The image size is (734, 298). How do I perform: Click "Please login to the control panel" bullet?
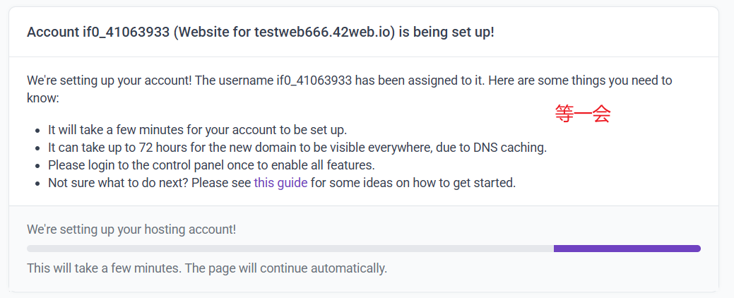[x=211, y=165]
